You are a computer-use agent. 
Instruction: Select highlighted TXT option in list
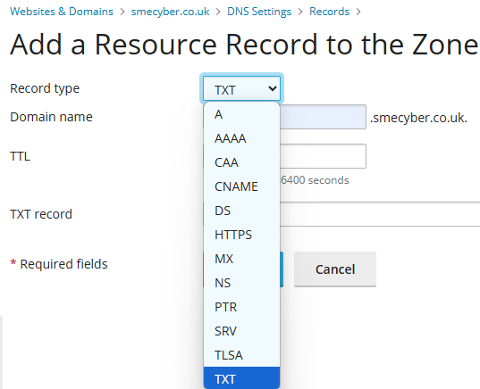pos(241,378)
